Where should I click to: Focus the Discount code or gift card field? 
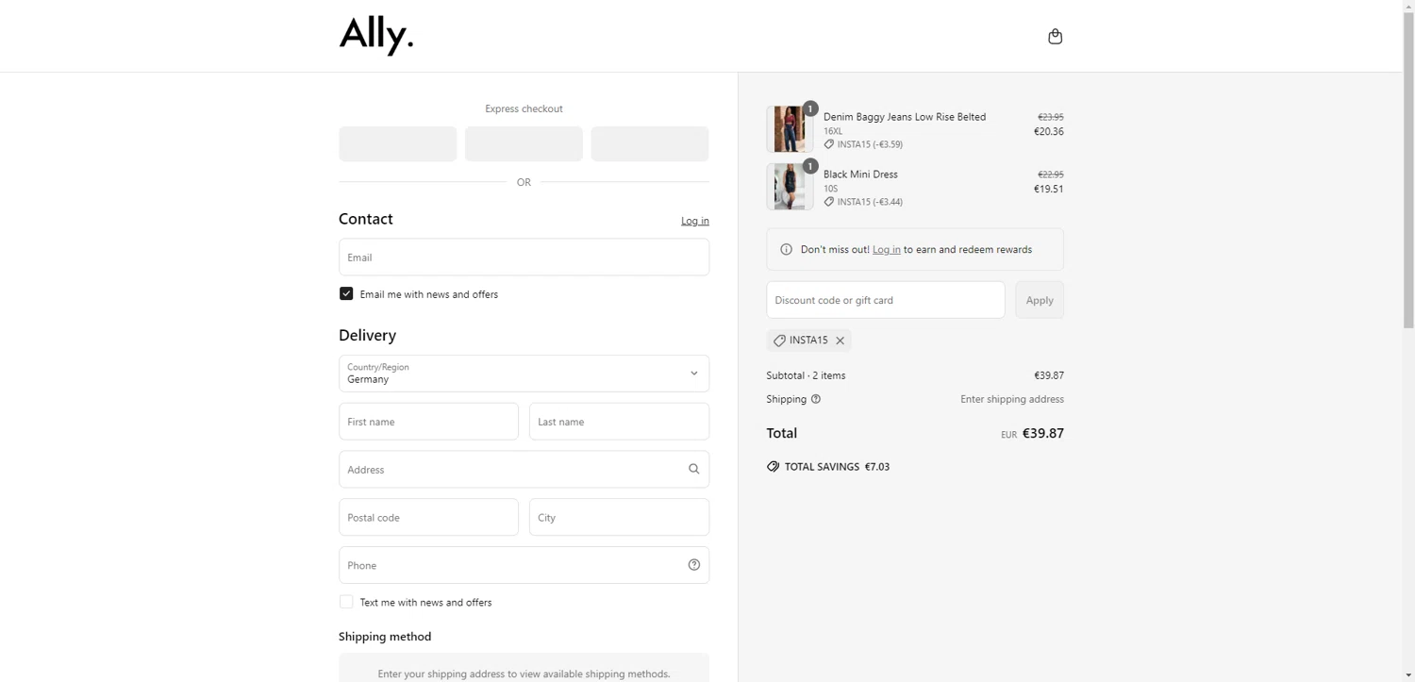click(885, 300)
